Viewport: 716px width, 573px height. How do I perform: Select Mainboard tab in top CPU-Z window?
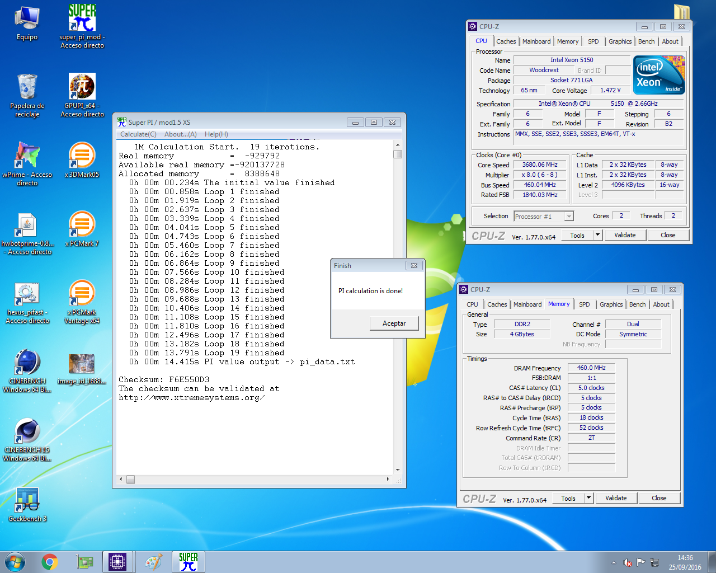[536, 41]
